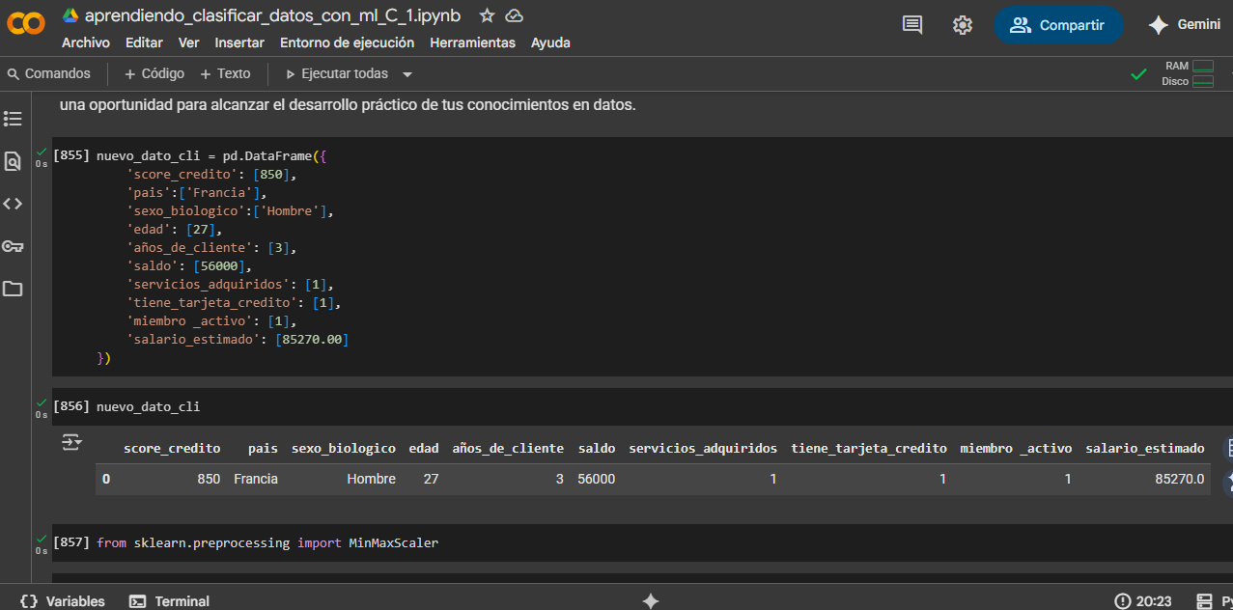
Task: Open the comments panel icon
Action: pos(912,25)
